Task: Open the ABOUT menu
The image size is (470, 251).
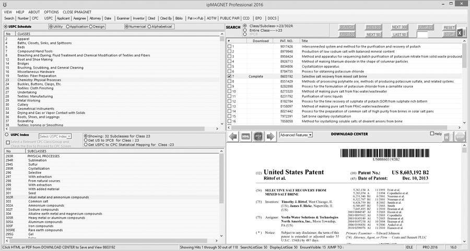Action: pos(34,12)
